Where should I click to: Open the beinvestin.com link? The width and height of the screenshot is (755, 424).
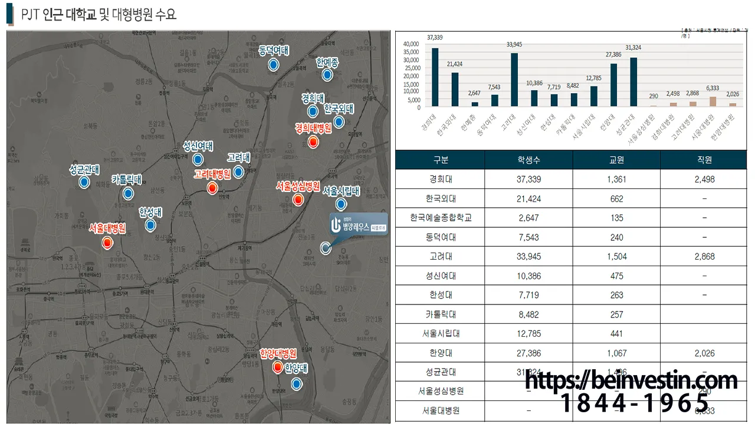[x=631, y=381]
